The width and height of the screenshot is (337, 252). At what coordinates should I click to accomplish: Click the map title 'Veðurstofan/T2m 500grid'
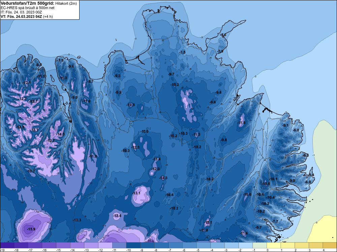(27, 3)
